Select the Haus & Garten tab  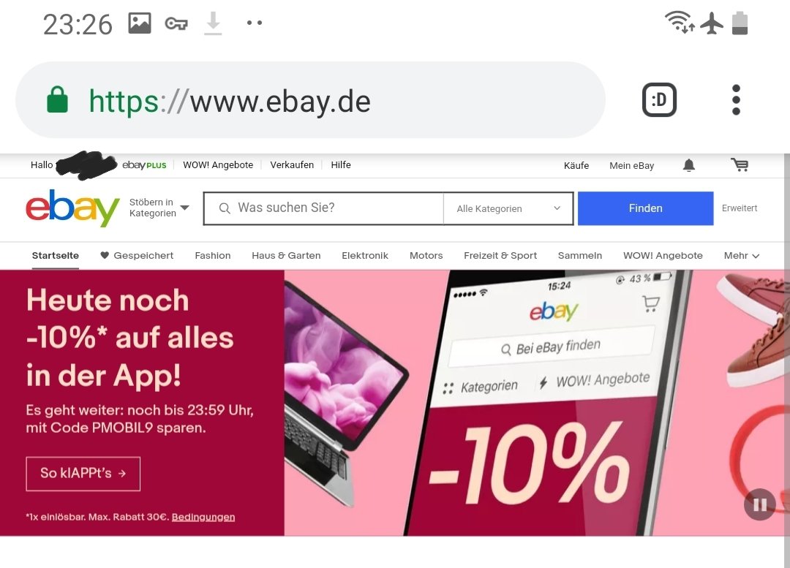click(x=286, y=255)
